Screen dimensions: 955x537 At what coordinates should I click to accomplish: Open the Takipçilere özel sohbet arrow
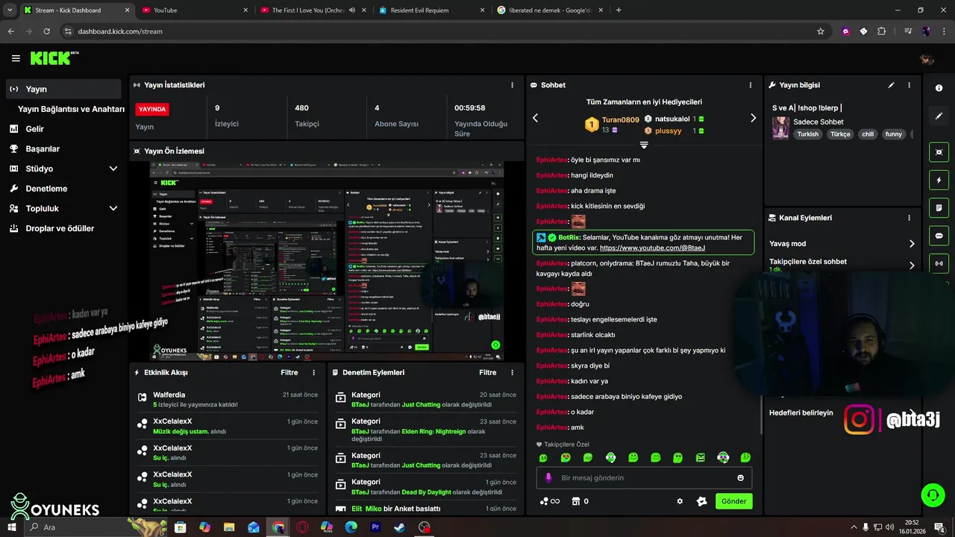point(912,265)
